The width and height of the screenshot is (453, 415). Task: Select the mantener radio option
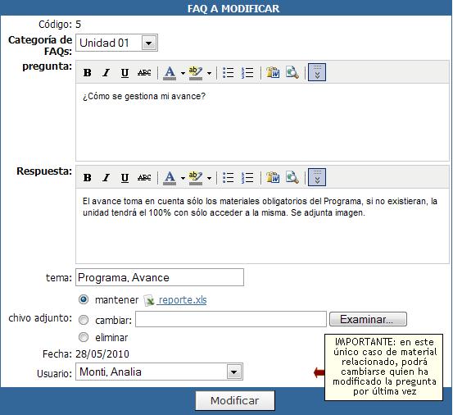84,299
